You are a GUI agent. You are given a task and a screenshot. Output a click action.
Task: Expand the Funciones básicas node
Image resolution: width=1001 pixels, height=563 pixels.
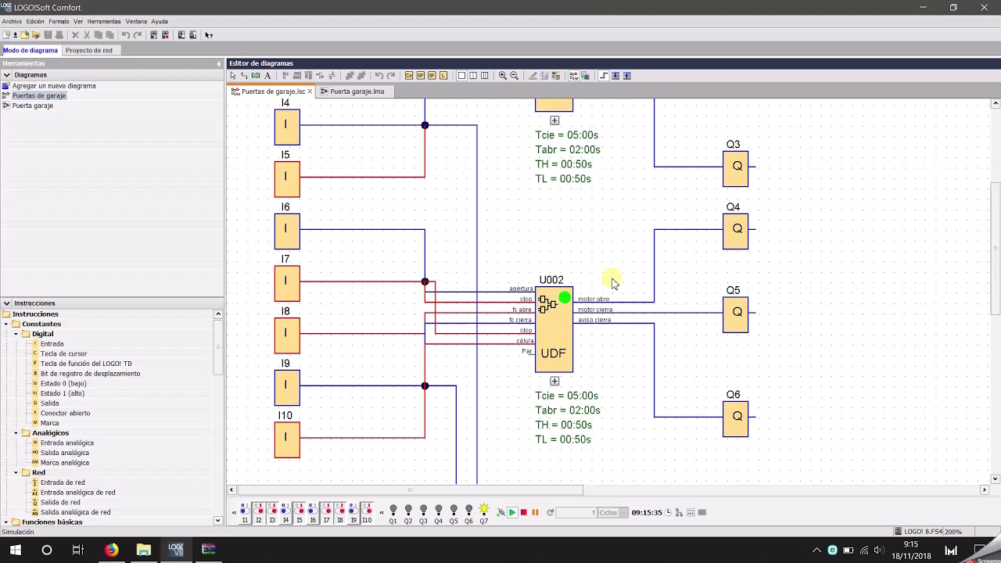(x=5, y=522)
